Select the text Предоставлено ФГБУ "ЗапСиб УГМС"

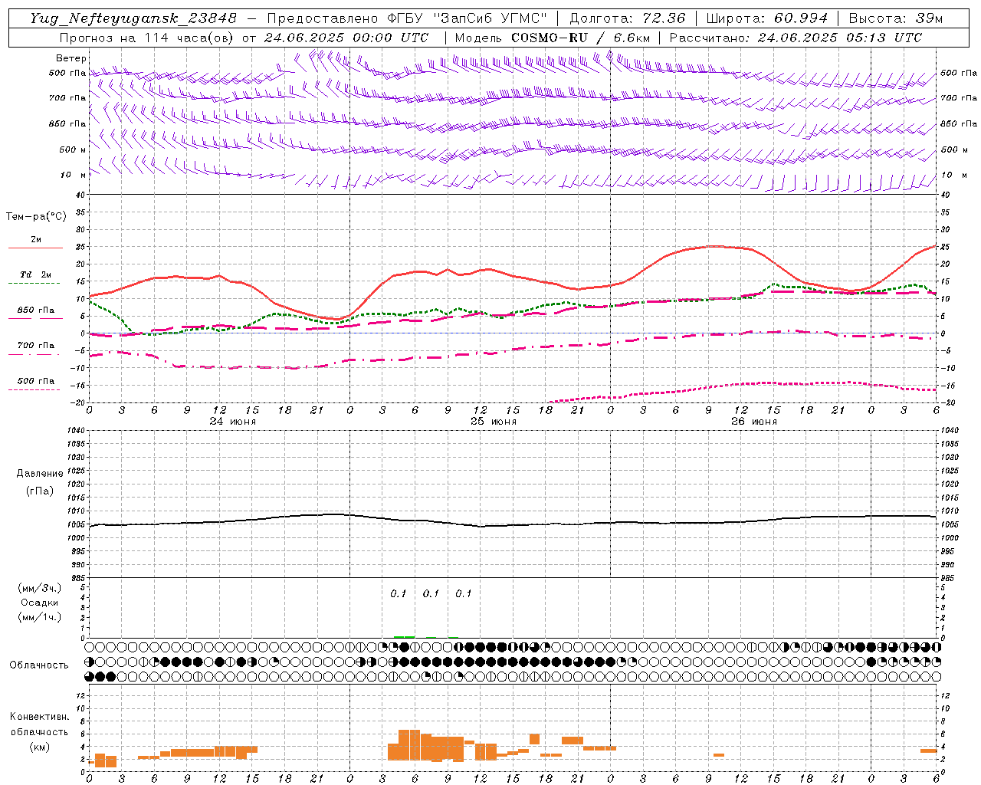[407, 18]
